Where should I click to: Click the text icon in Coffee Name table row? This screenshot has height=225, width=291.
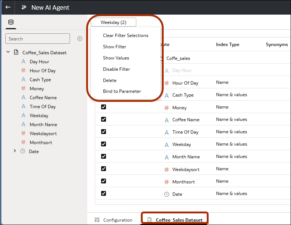tap(167, 120)
